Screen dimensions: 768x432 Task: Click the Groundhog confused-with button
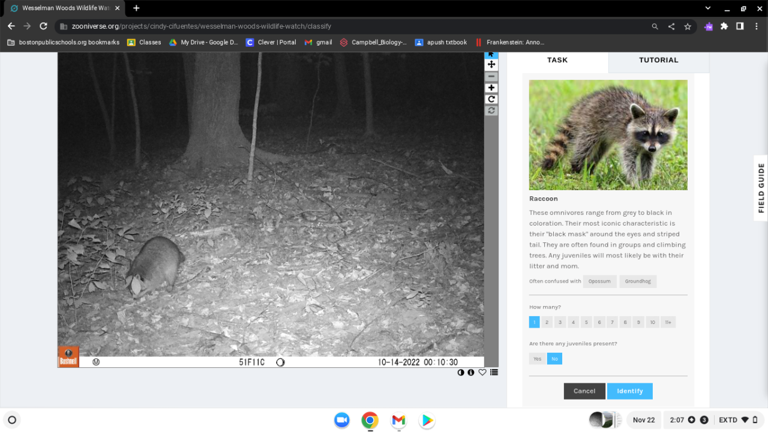(638, 281)
